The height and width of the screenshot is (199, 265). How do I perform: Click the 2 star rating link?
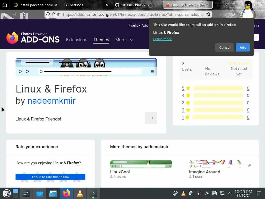click(183, 110)
